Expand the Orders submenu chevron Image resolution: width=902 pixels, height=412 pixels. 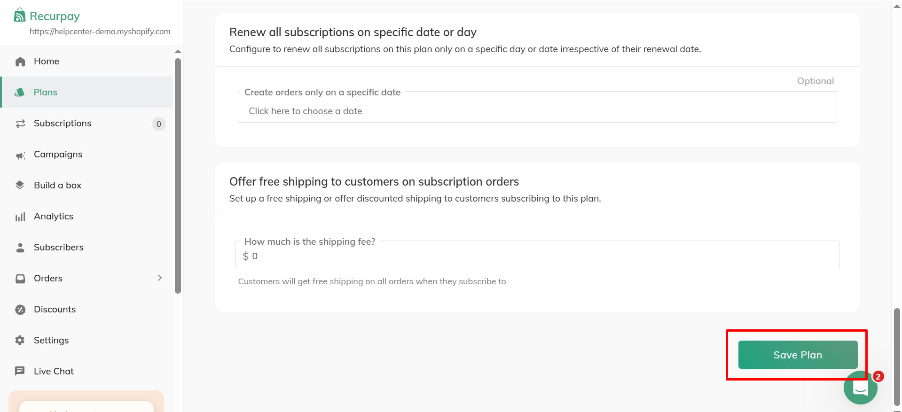point(160,278)
